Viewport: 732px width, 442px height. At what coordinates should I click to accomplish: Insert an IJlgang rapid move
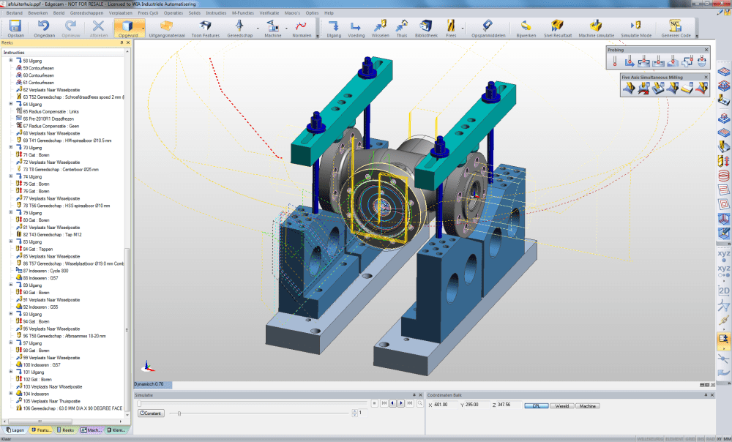point(333,29)
